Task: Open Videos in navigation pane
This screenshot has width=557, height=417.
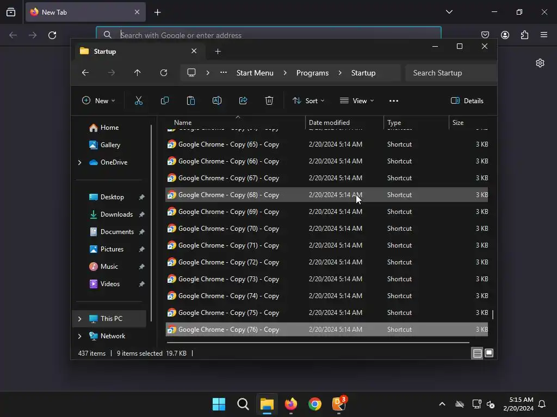Action: (110, 284)
